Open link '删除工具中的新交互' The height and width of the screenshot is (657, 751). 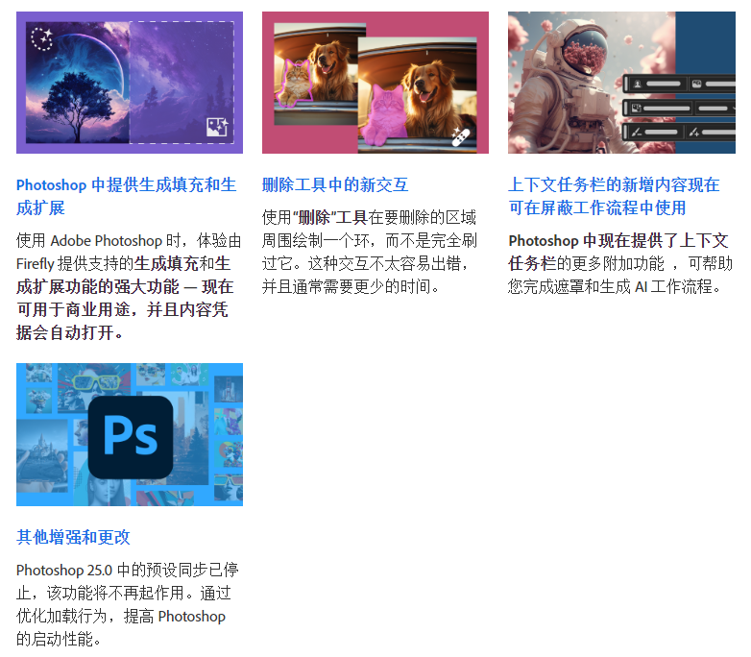pyautogui.click(x=335, y=184)
